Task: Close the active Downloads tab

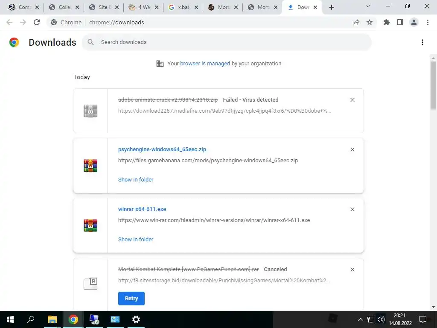Action: (315, 8)
